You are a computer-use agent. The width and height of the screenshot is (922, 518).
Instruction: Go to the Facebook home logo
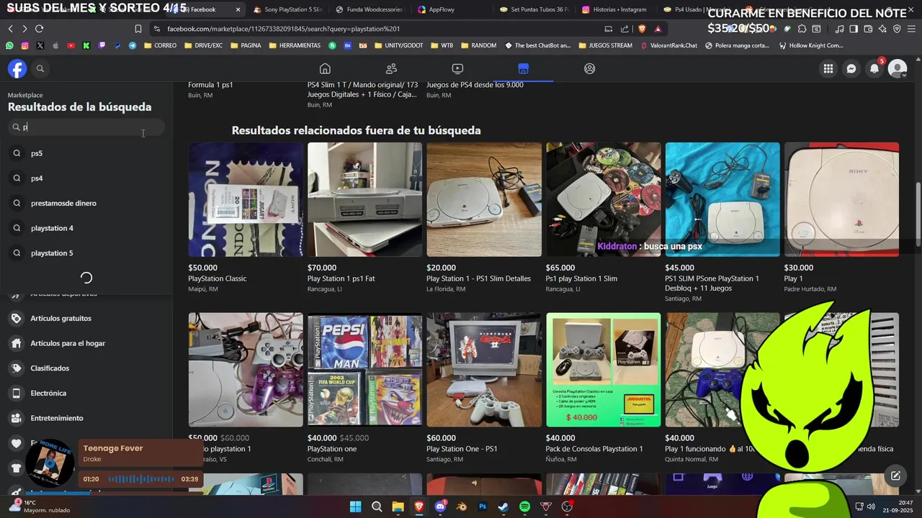pos(17,68)
